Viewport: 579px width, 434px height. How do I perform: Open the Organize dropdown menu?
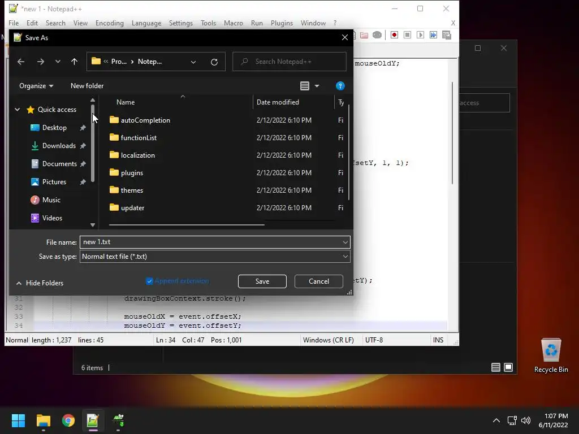coord(36,86)
